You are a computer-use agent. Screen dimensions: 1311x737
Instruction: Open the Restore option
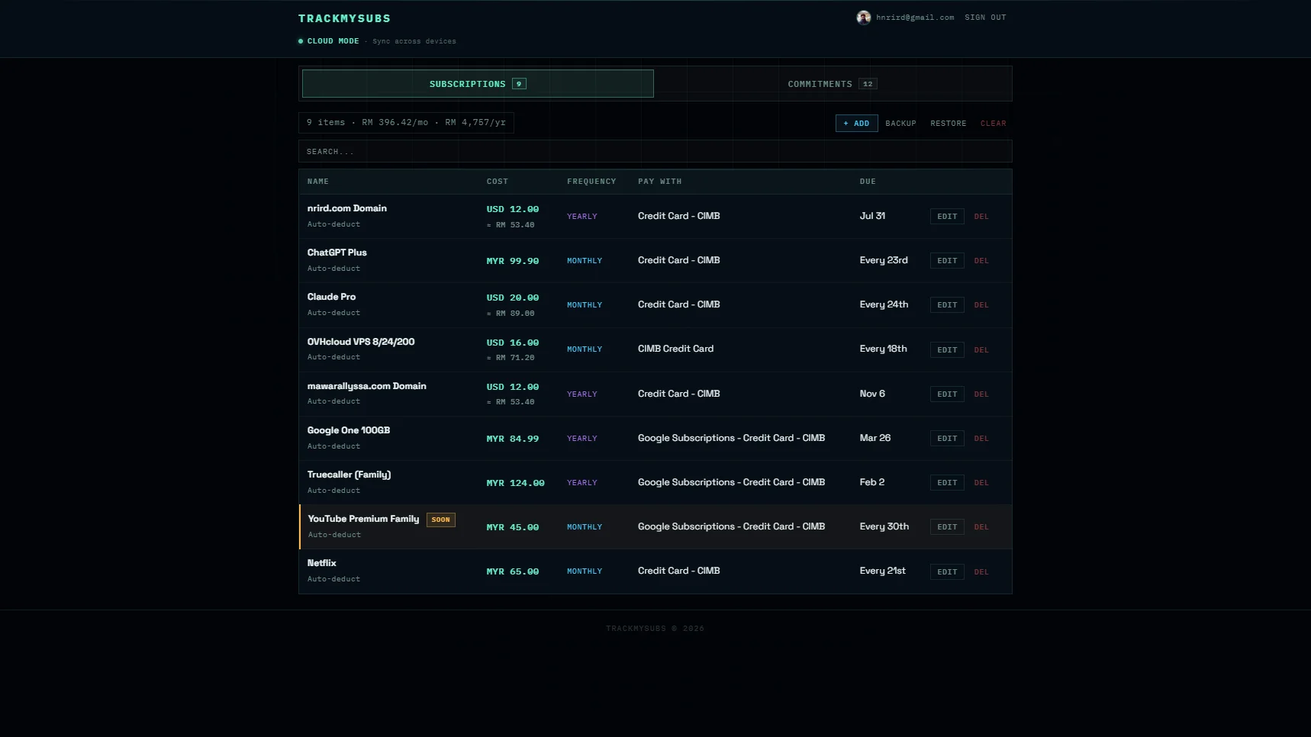pyautogui.click(x=948, y=124)
